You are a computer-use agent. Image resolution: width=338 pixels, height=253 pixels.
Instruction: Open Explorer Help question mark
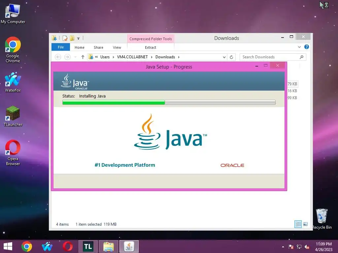[x=307, y=47]
